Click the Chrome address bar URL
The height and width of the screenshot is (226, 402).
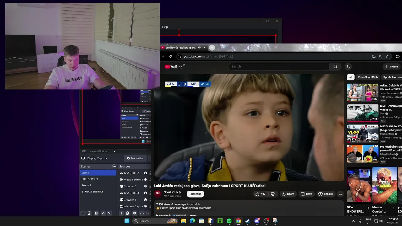coord(209,56)
